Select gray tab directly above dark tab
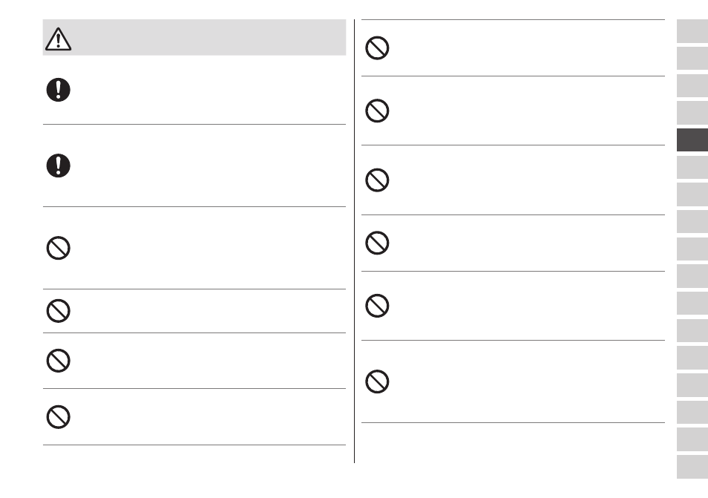 pyautogui.click(x=692, y=113)
